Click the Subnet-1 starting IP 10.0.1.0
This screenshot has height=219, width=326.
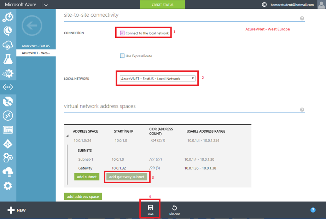tap(118, 159)
